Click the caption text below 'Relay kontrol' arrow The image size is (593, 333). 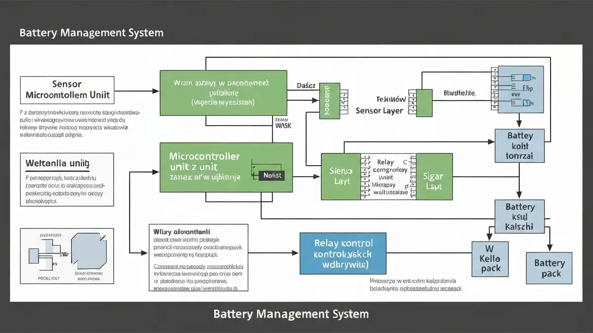click(416, 284)
